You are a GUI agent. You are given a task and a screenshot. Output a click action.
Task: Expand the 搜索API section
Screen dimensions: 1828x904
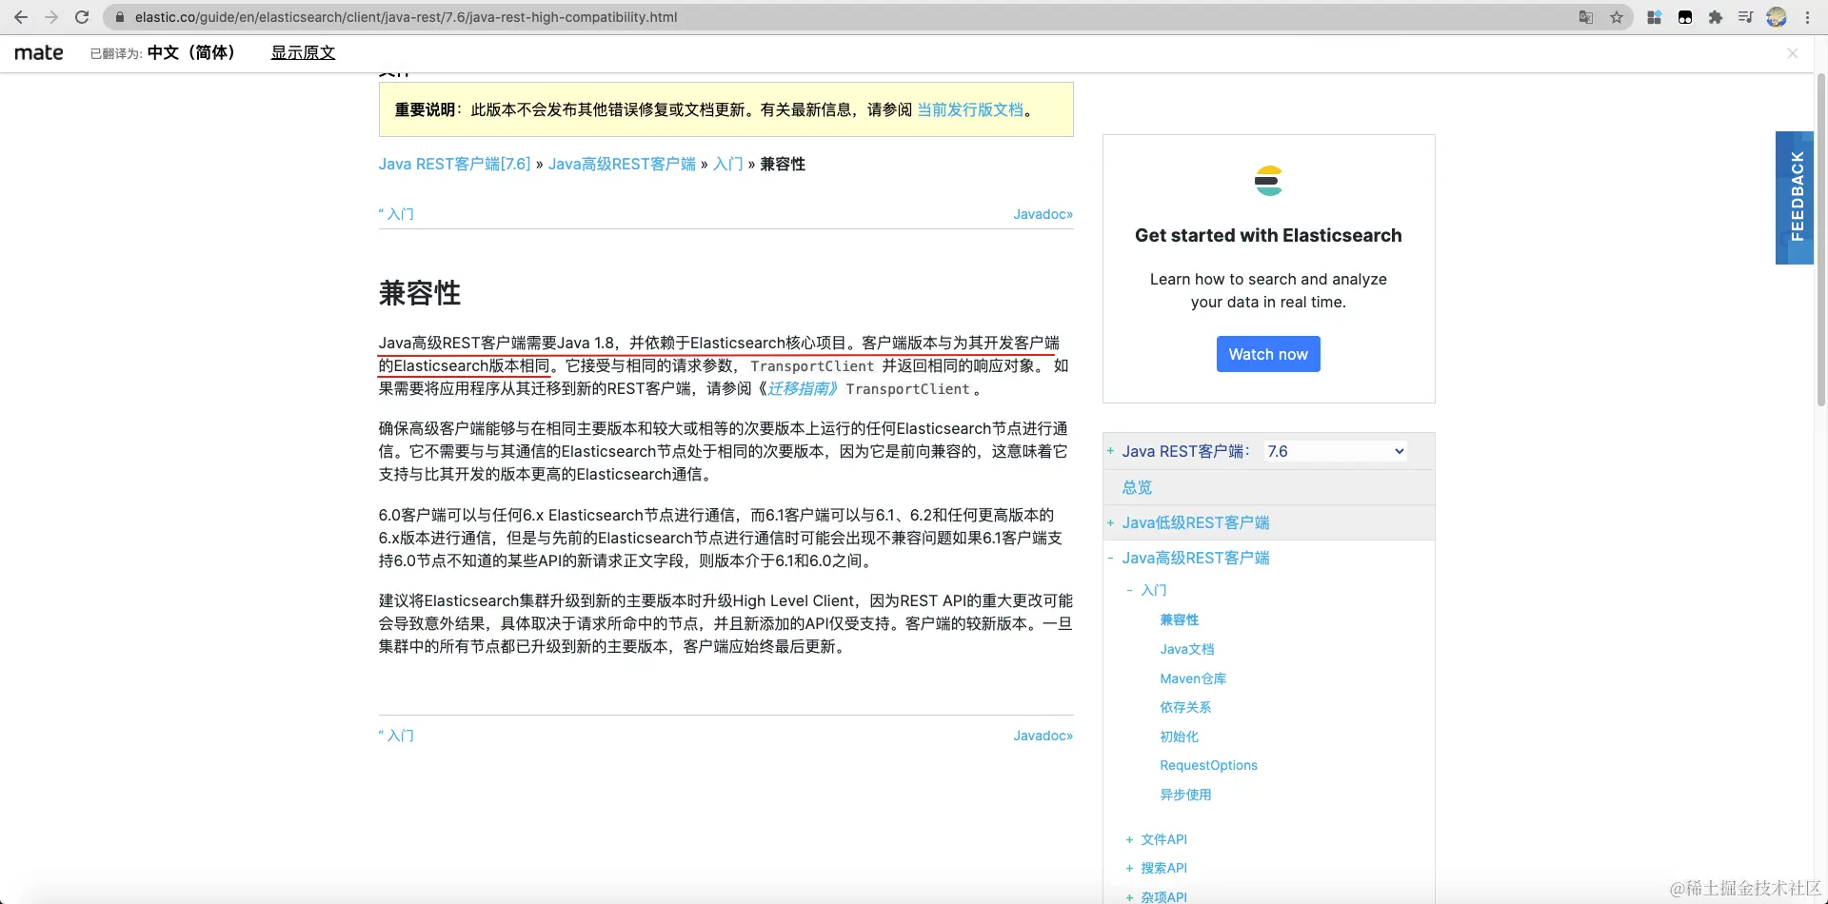(1129, 868)
